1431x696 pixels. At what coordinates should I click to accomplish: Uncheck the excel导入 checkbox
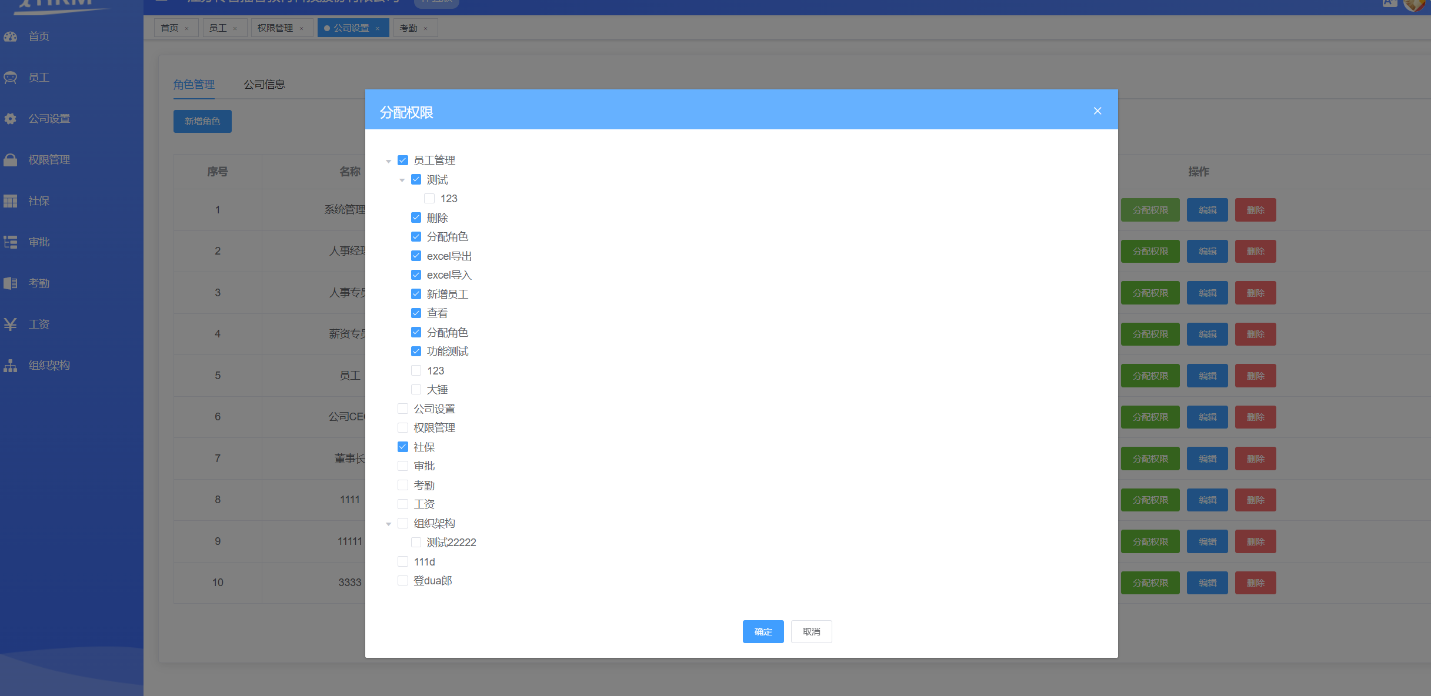[x=416, y=275]
